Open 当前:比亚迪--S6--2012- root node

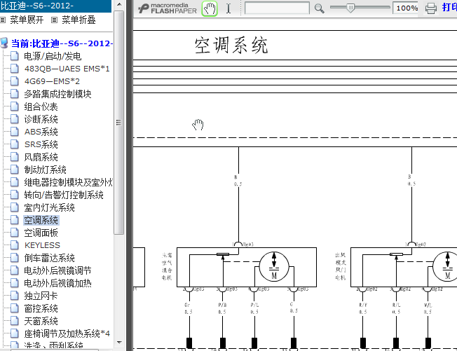click(62, 43)
